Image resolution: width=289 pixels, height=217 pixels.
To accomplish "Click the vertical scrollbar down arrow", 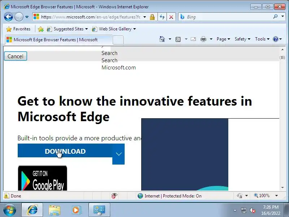I will (x=282, y=188).
